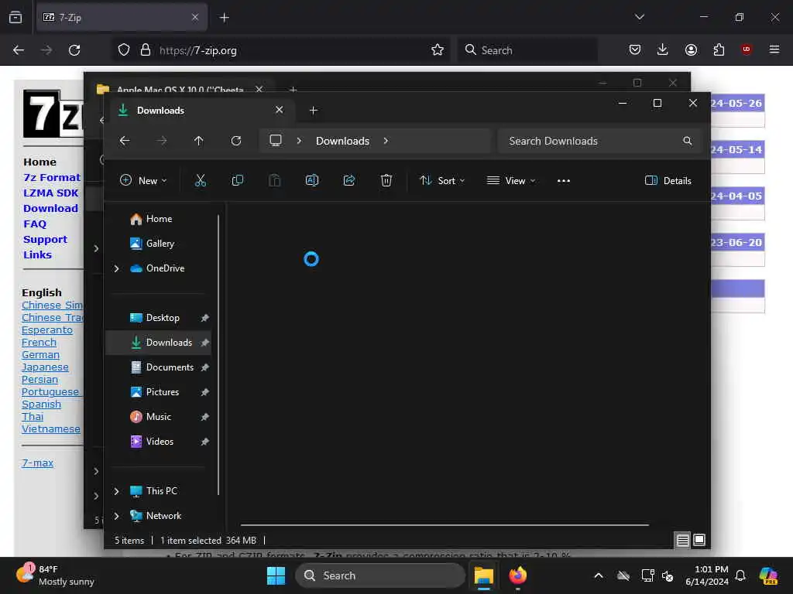Open the View dropdown menu
The height and width of the screenshot is (594, 793).
tap(511, 180)
